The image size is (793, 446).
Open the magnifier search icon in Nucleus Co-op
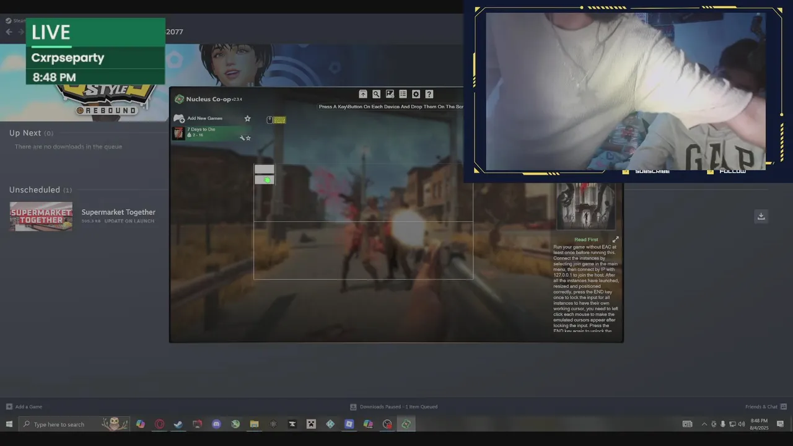tap(376, 94)
